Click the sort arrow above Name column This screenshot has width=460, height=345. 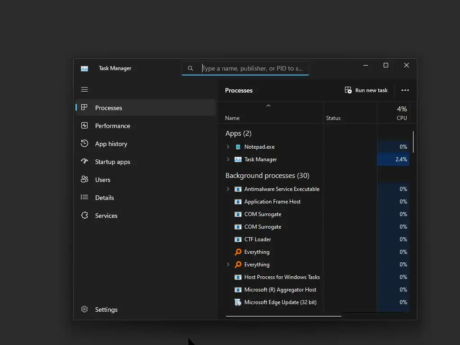click(268, 106)
